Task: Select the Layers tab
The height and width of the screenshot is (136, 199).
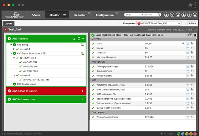Action: pyautogui.click(x=9, y=23)
